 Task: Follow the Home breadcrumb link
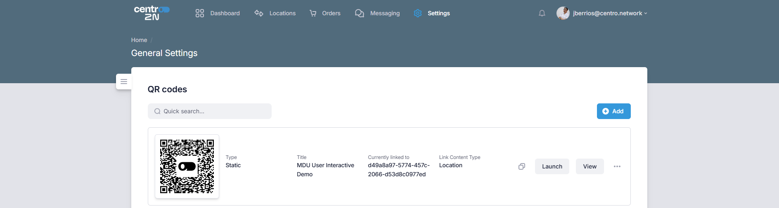pyautogui.click(x=139, y=40)
